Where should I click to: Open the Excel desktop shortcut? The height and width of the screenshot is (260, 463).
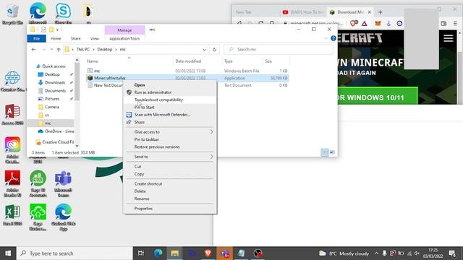12,214
